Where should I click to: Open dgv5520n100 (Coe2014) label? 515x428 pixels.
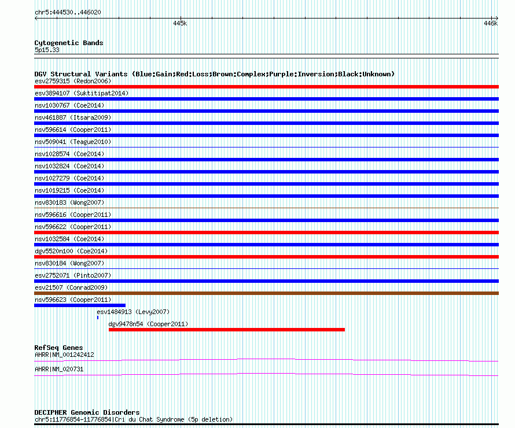[x=71, y=251]
